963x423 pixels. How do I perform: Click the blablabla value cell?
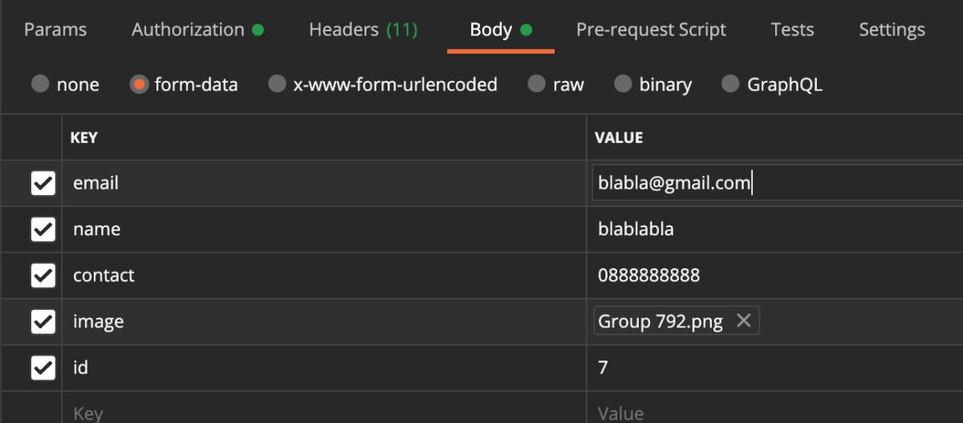775,230
